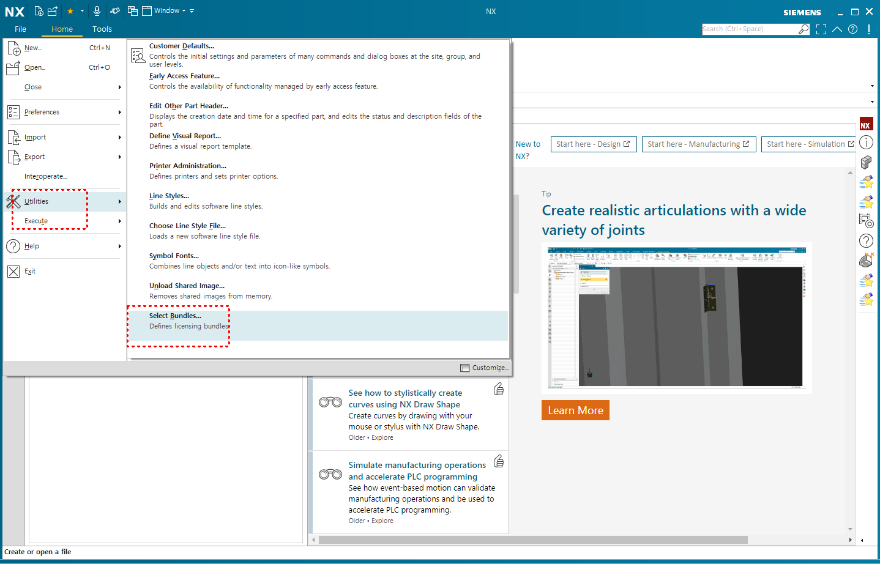The width and height of the screenshot is (880, 564).
Task: Choose Open... from the File menu
Action: coord(64,67)
